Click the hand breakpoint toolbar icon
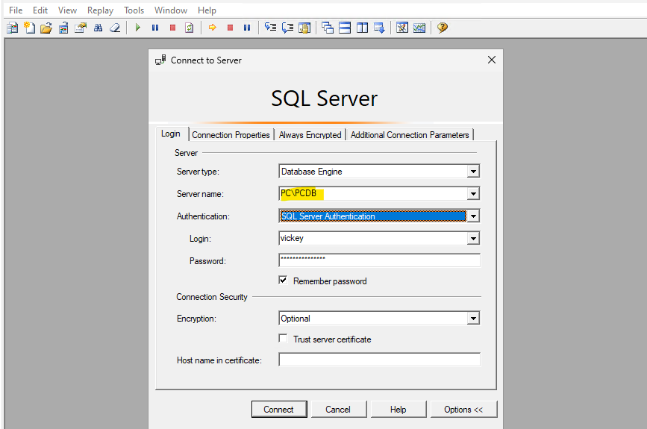Image resolution: width=647 pixels, height=429 pixels. pos(304,28)
